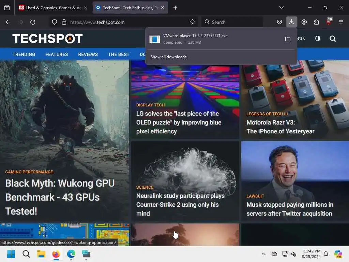Click Show all downloads
The height and width of the screenshot is (262, 349).
[168, 57]
